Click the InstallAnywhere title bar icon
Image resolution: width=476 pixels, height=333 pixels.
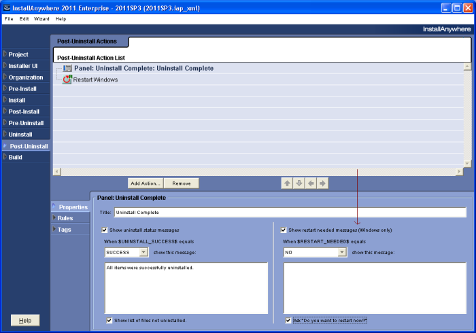point(7,8)
